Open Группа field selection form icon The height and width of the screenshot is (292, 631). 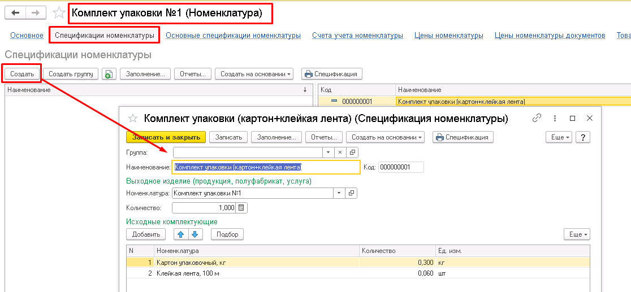[x=352, y=152]
